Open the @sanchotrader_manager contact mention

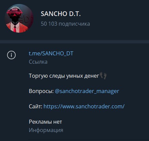(x=87, y=91)
